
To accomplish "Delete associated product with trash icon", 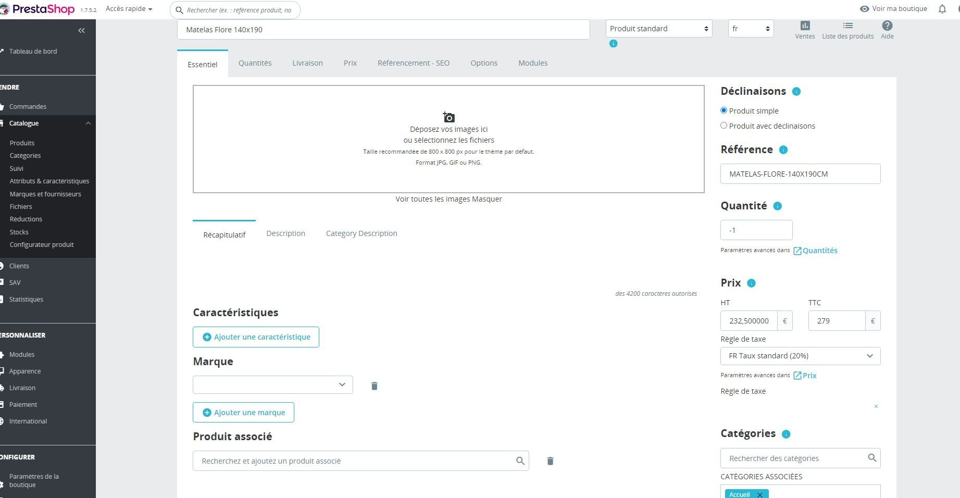I will point(550,461).
